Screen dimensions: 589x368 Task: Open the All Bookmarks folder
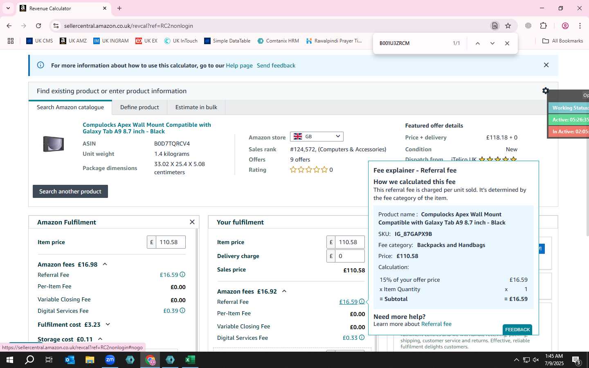tap(562, 41)
